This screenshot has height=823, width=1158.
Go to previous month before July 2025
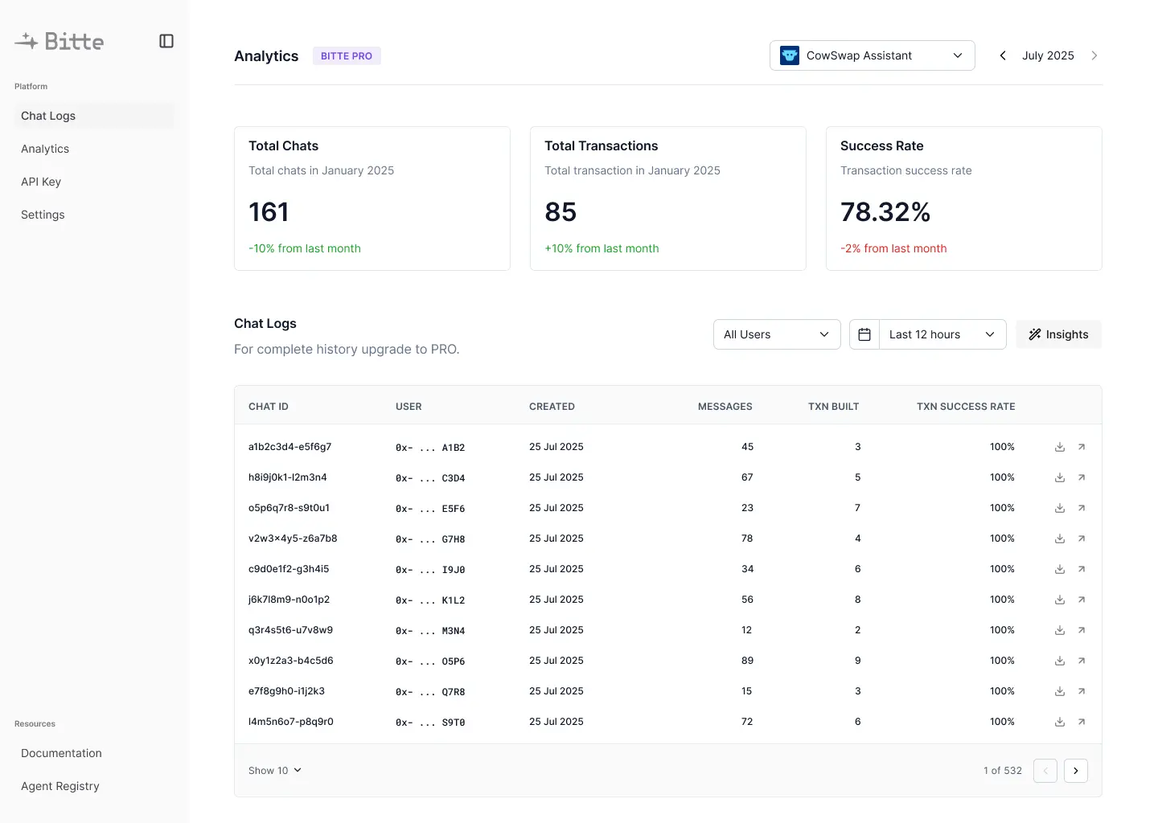click(1003, 55)
